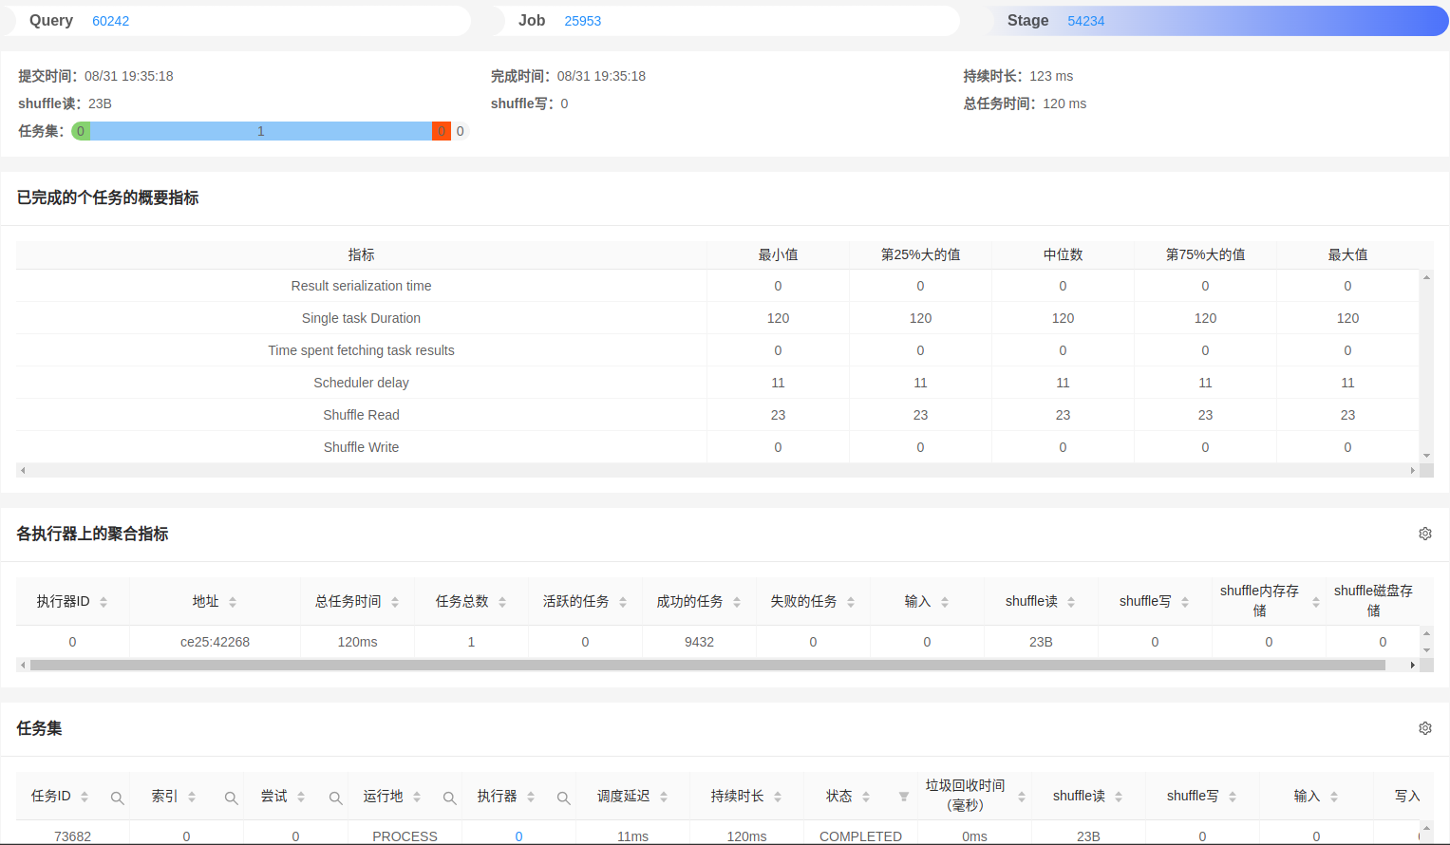Sort task table by shuffle读 column
This screenshot has height=845, width=1450.
(x=1119, y=797)
